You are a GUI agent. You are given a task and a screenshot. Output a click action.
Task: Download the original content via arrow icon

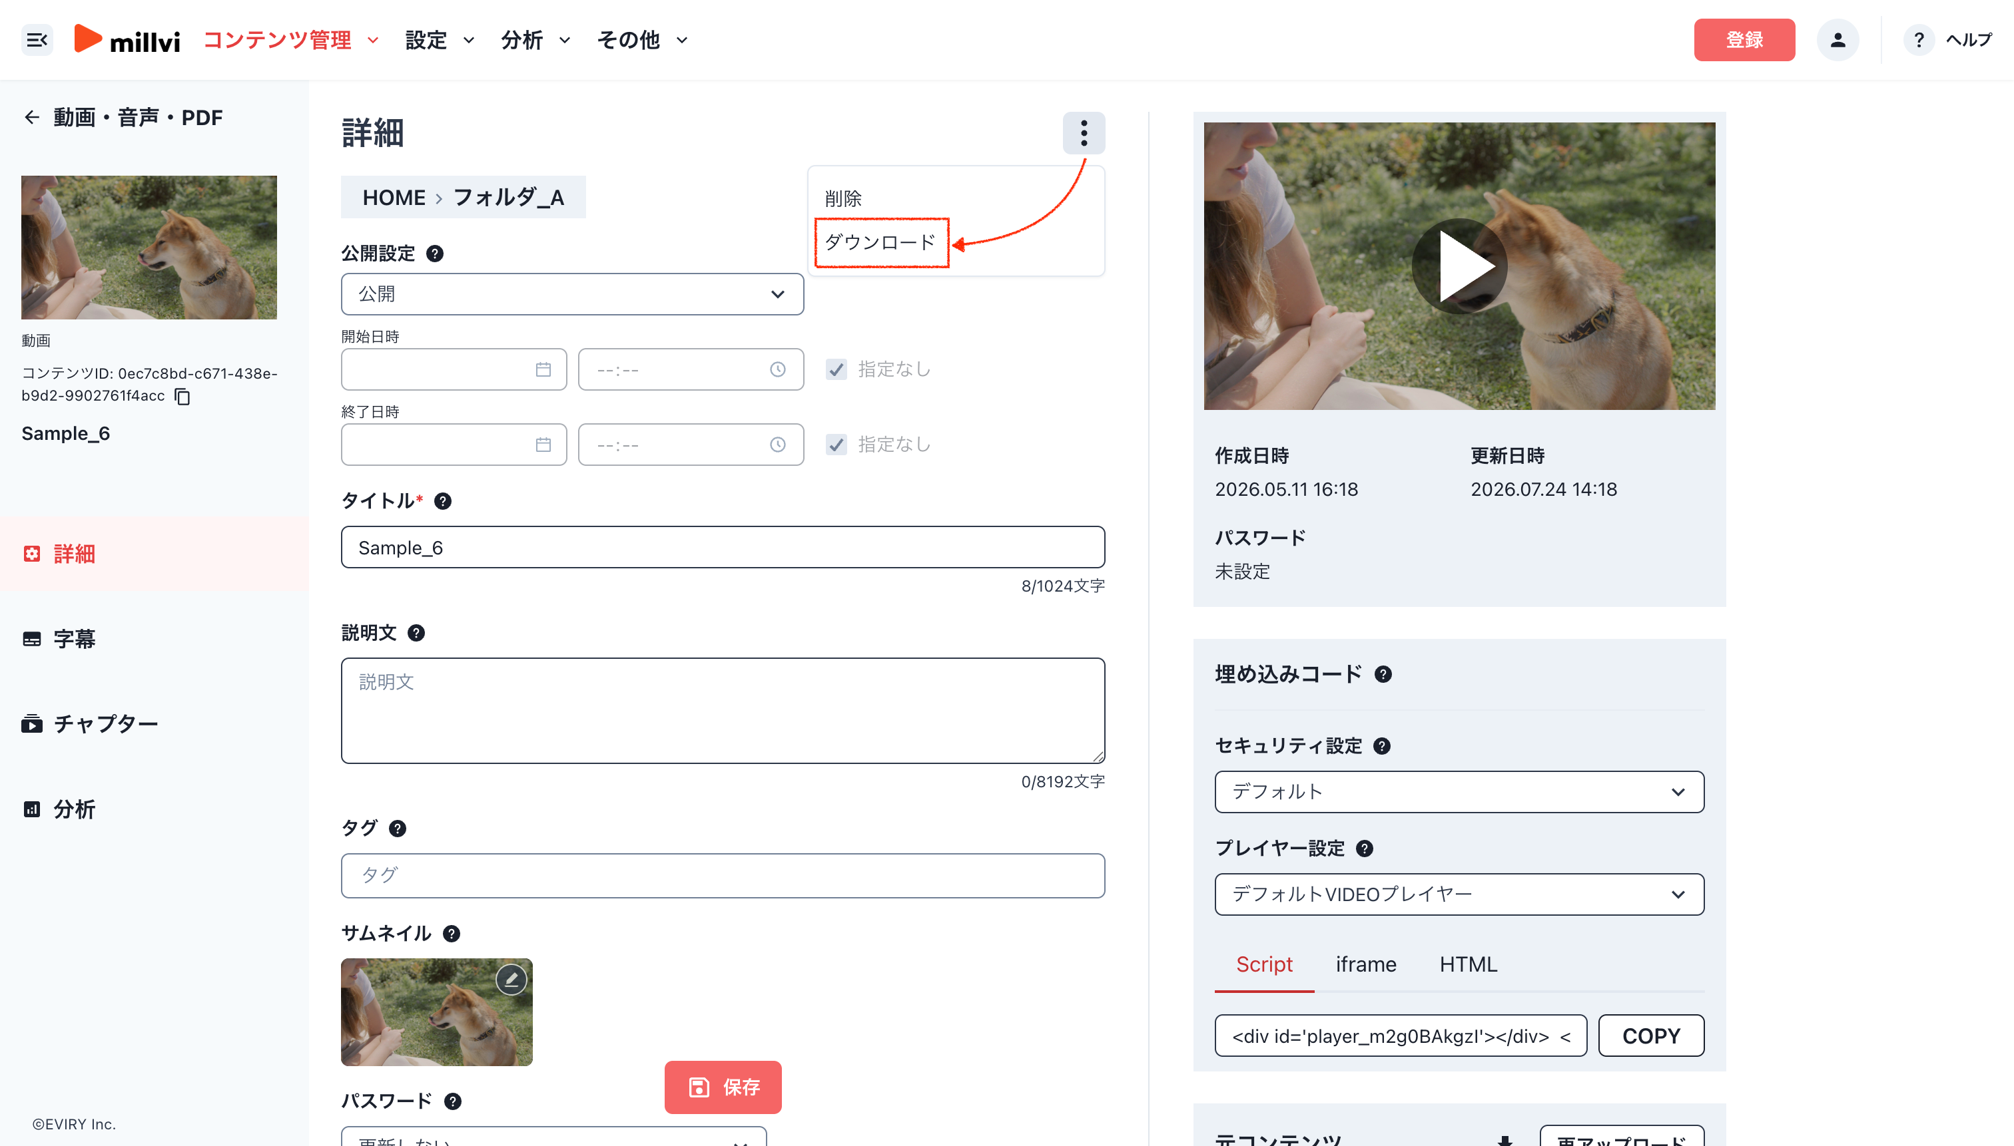pyautogui.click(x=1505, y=1140)
